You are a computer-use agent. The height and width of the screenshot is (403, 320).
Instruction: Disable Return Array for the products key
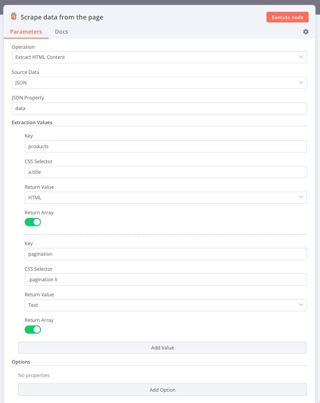click(33, 222)
